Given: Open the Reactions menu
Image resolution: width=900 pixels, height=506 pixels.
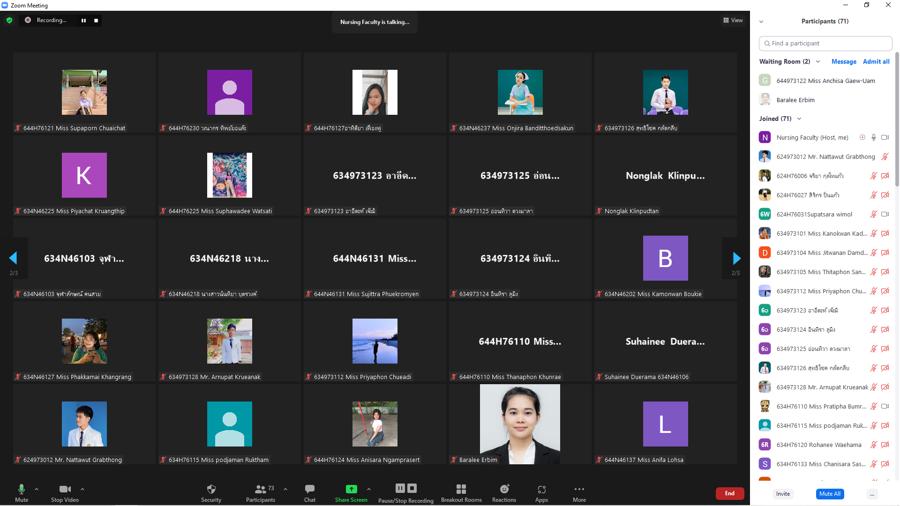Looking at the screenshot, I should tap(504, 490).
